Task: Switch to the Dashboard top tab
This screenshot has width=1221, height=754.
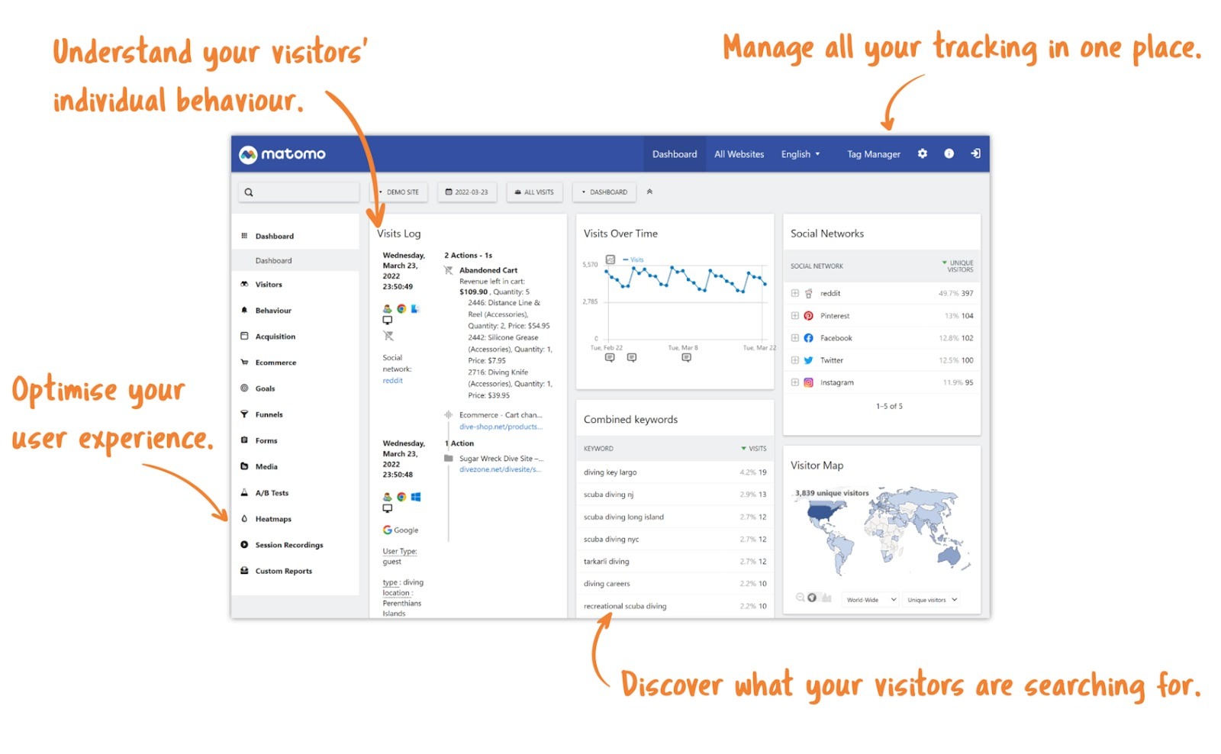Action: tap(675, 154)
